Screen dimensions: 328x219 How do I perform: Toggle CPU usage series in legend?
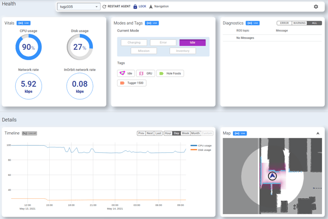[201, 146]
